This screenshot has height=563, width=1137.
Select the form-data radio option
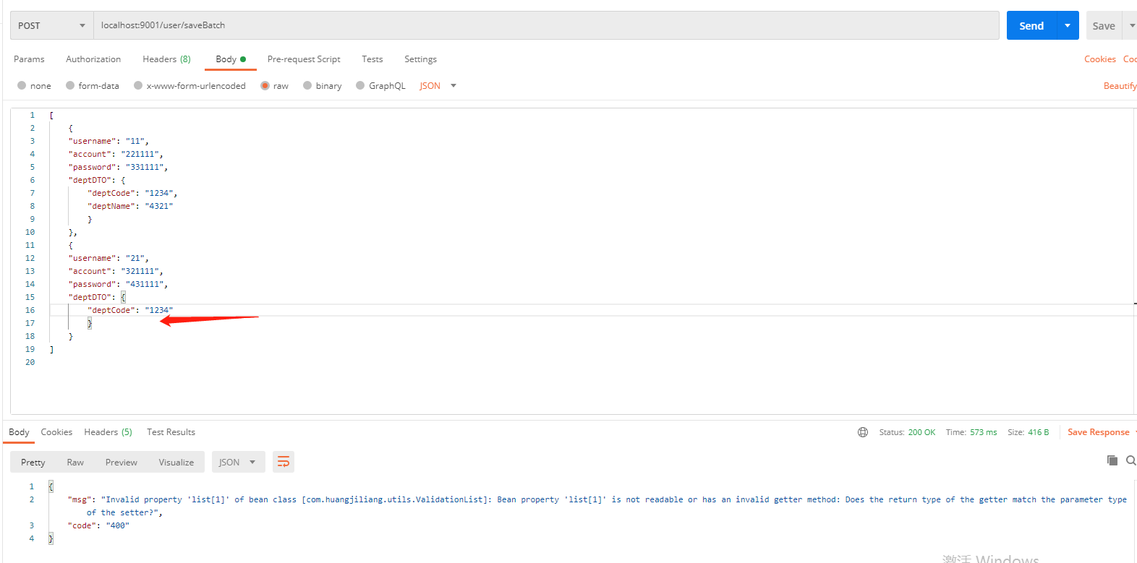point(70,85)
